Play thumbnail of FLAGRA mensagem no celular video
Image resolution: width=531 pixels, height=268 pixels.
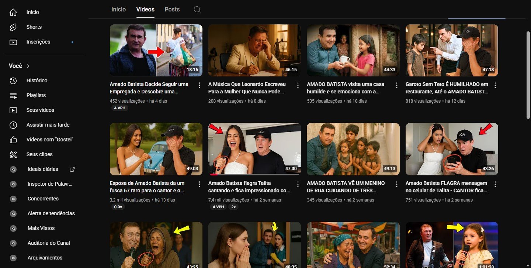[x=452, y=149]
